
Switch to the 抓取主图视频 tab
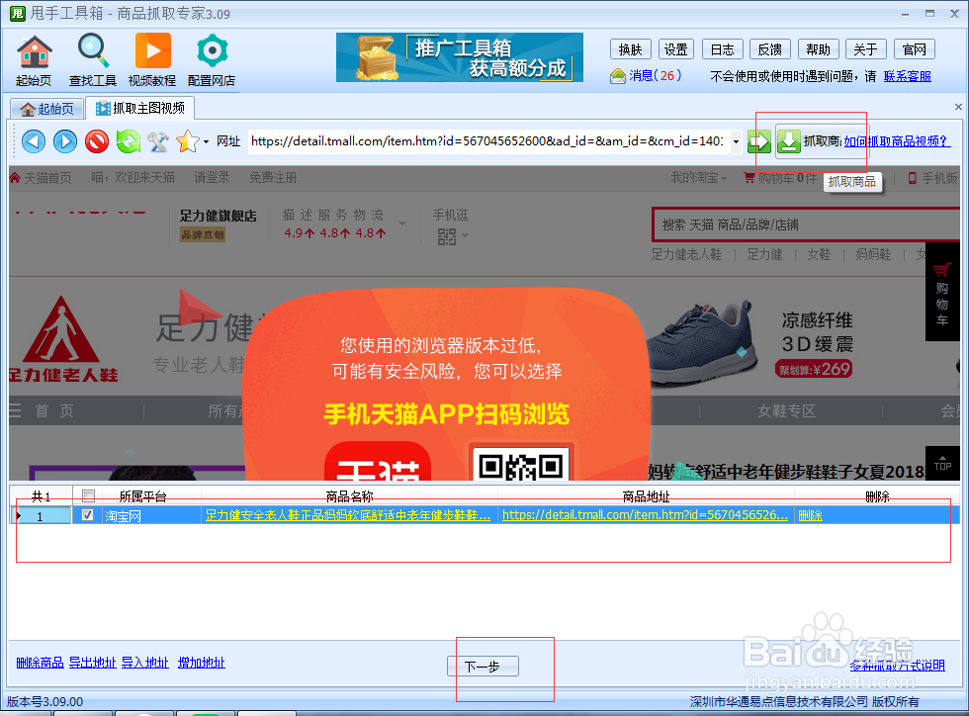[139, 108]
